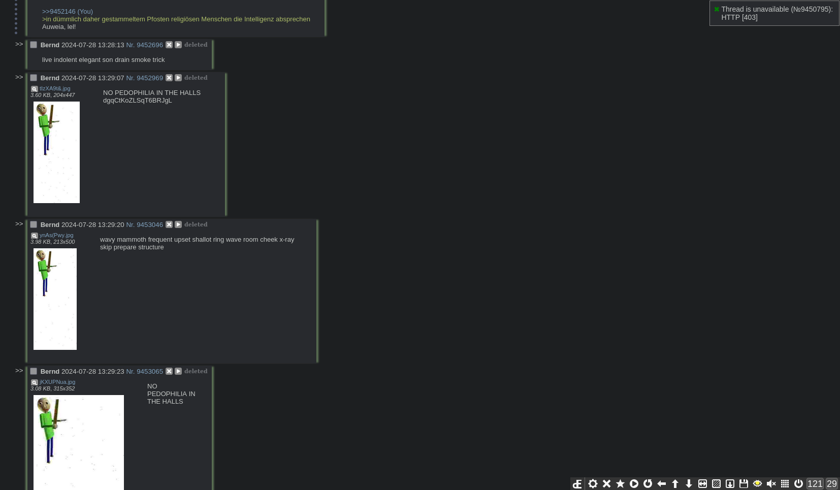Open post number link Nr. 9452969

point(144,78)
